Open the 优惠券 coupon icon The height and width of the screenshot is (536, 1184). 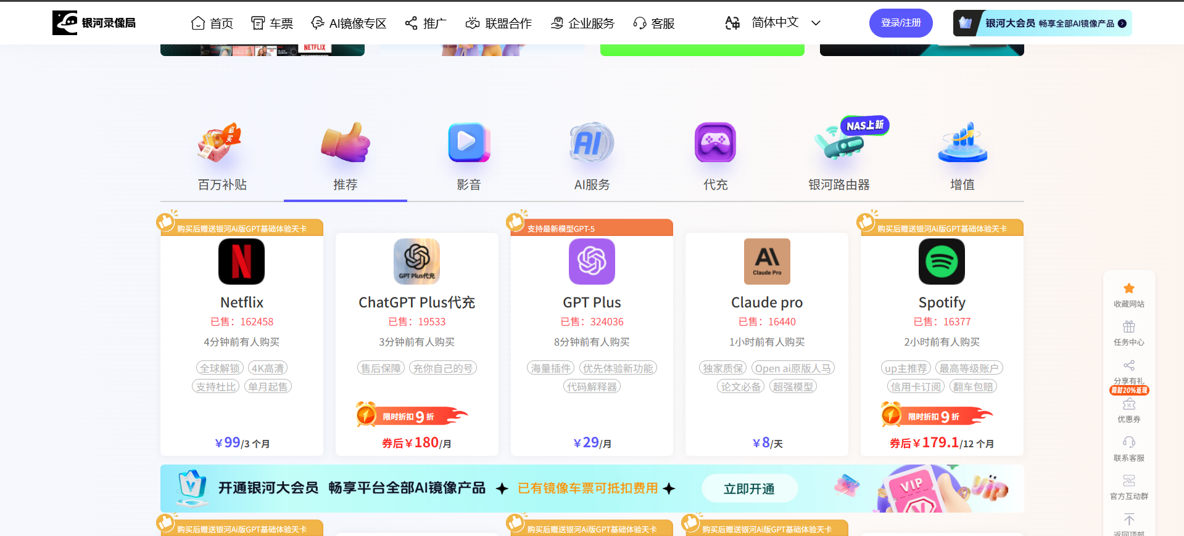click(x=1129, y=404)
